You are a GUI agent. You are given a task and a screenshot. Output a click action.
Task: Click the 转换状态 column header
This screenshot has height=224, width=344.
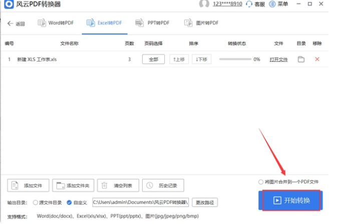coord(237,43)
